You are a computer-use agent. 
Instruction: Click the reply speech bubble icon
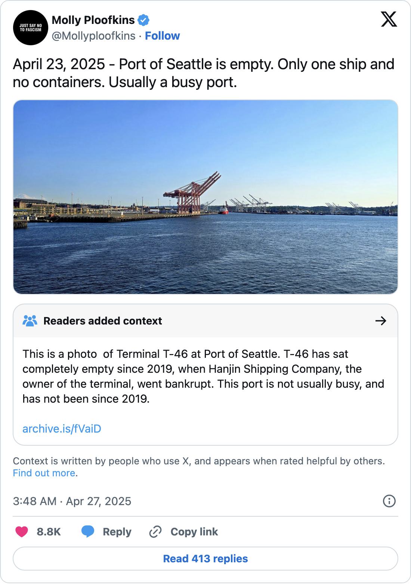pos(88,532)
